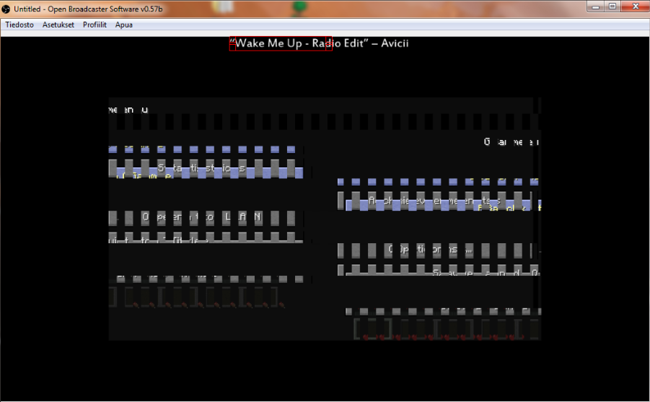Open the Profiilit menu
Viewport: 650px width, 402px height.
pyautogui.click(x=95, y=25)
